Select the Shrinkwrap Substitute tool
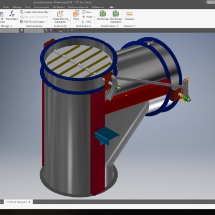Viewport: 215px width, 215px height. click(x=115, y=16)
